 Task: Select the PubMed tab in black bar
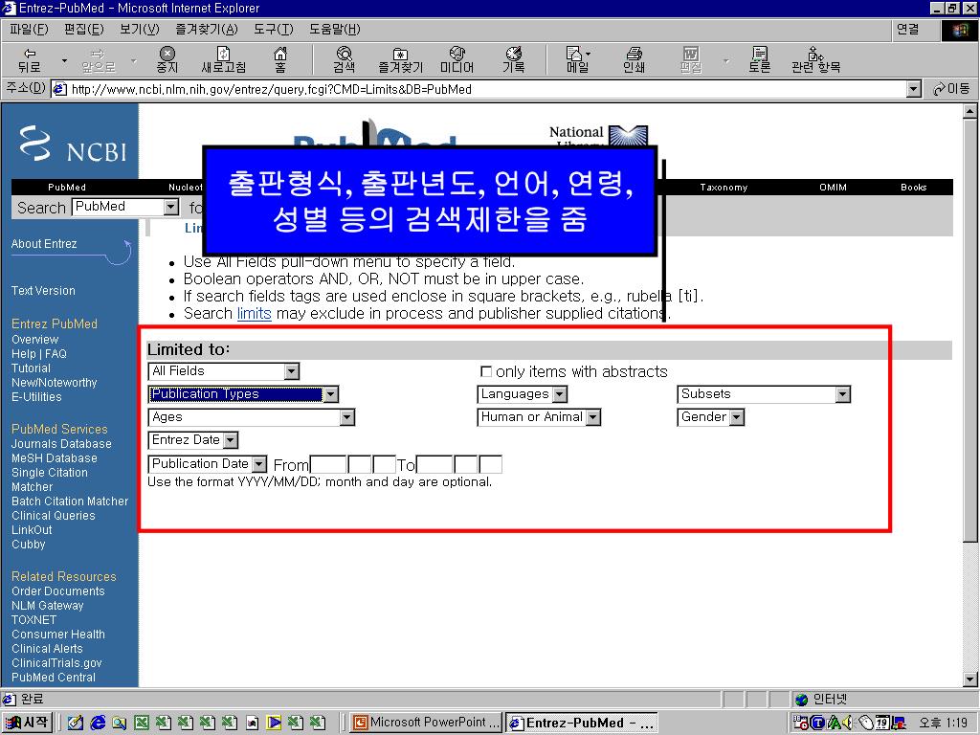pos(67,187)
